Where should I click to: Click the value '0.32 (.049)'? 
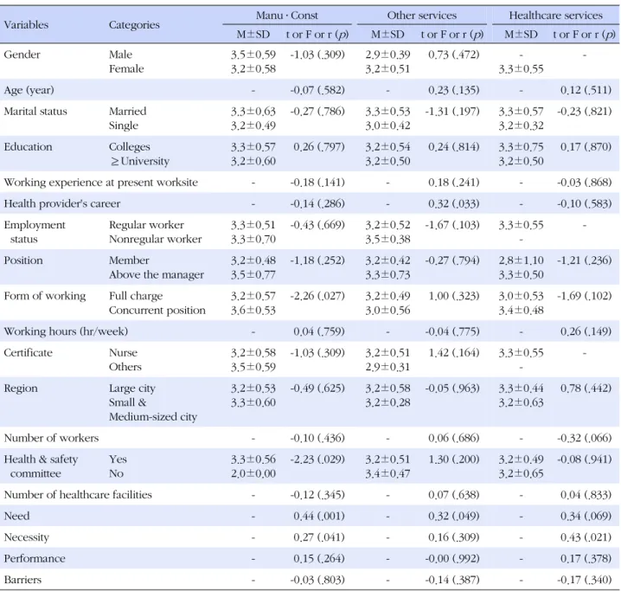[x=453, y=516]
